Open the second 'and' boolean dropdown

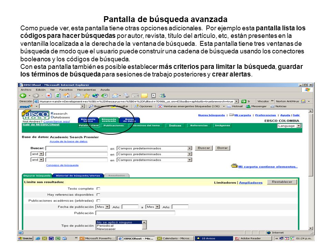click(x=37, y=159)
